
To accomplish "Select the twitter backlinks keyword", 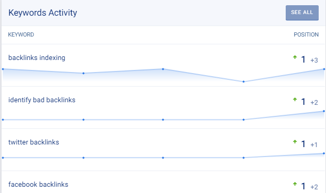I will [x=33, y=142].
